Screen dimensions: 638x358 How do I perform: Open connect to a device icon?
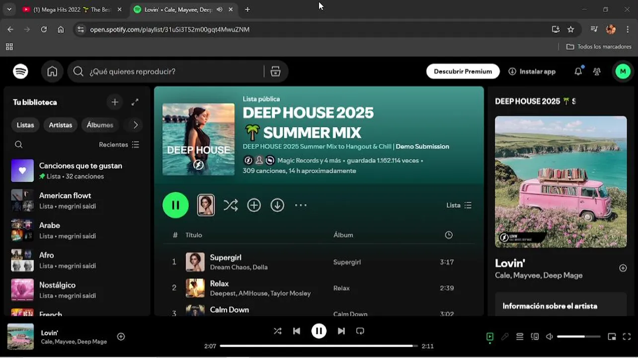535,337
